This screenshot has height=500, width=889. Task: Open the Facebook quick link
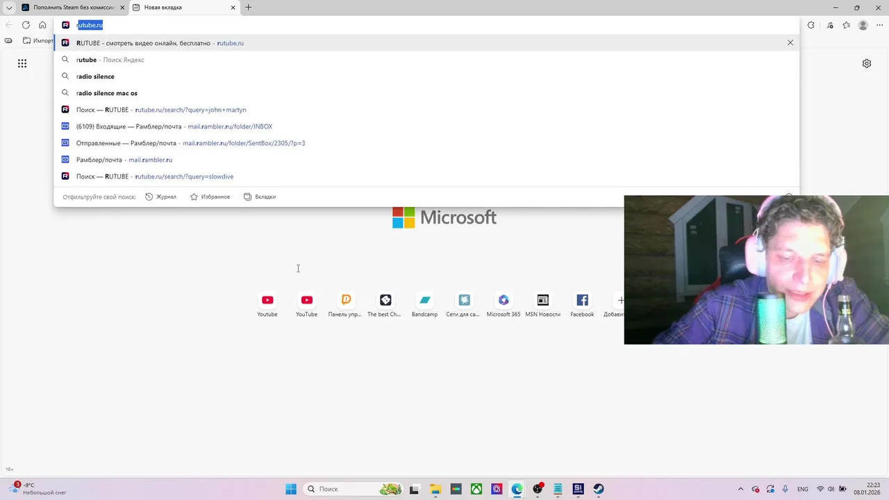582,304
